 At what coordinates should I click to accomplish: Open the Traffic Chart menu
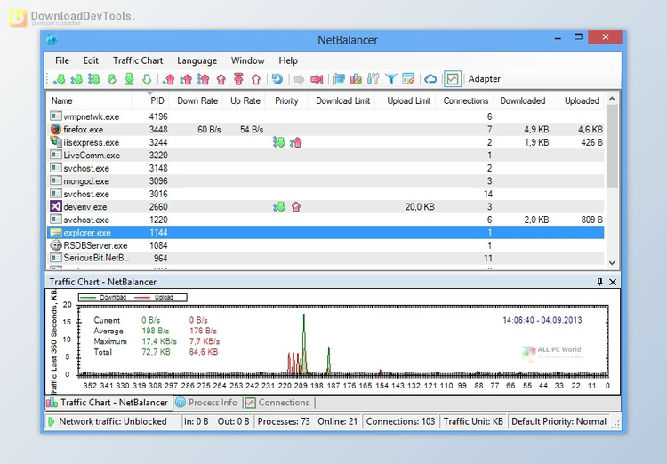click(x=138, y=60)
